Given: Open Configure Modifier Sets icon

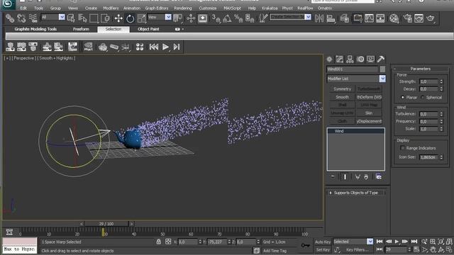Looking at the screenshot, I should [x=378, y=176].
